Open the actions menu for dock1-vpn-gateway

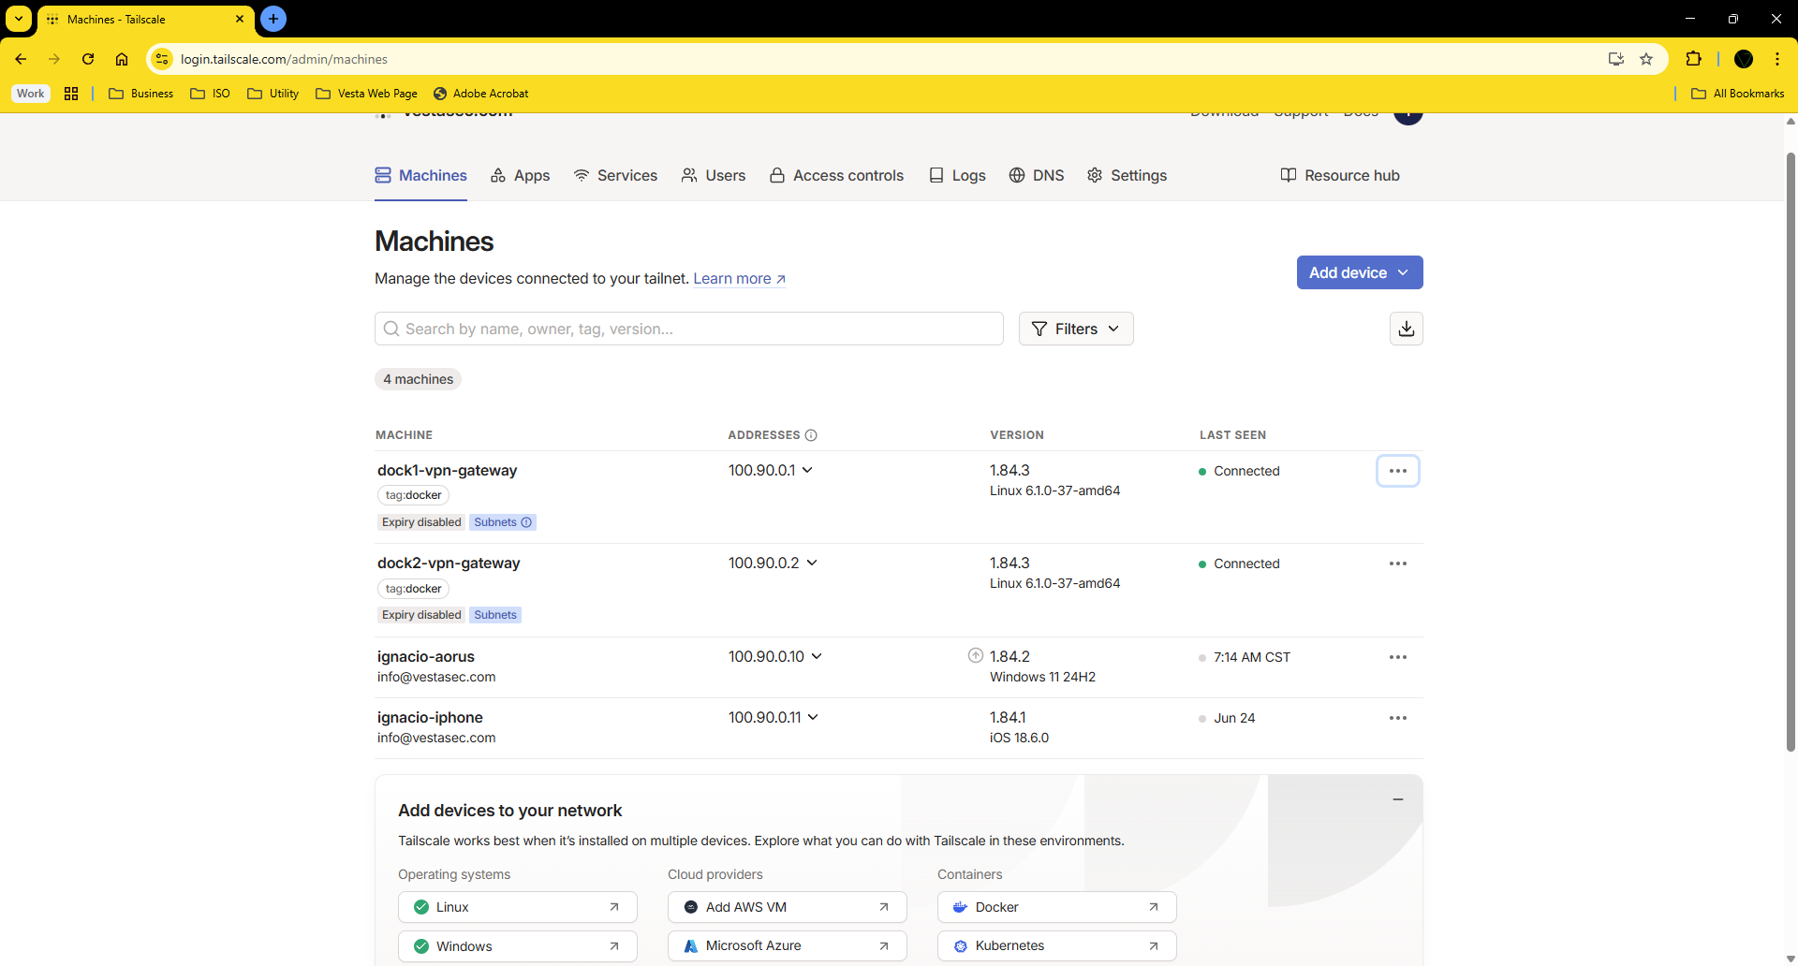tap(1398, 471)
